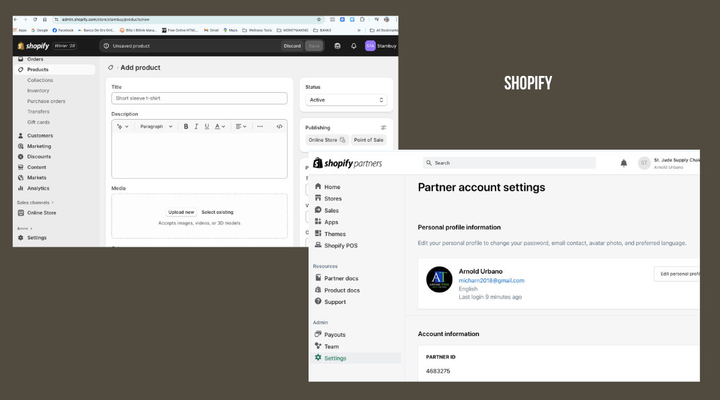Click the Save button in Shopify admin

(314, 46)
